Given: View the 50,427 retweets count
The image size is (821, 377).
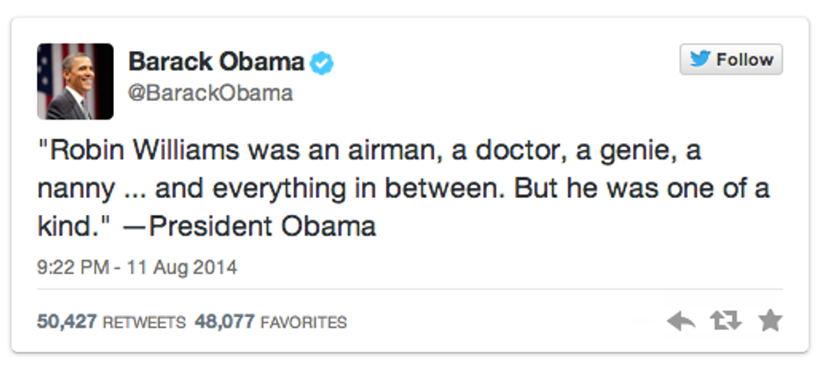Looking at the screenshot, I should tap(67, 322).
